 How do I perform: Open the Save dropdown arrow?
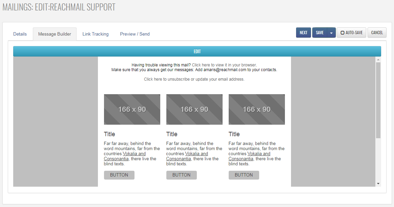(x=331, y=33)
